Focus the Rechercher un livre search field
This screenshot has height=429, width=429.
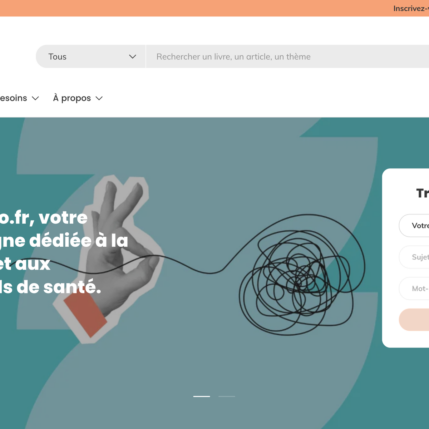288,56
